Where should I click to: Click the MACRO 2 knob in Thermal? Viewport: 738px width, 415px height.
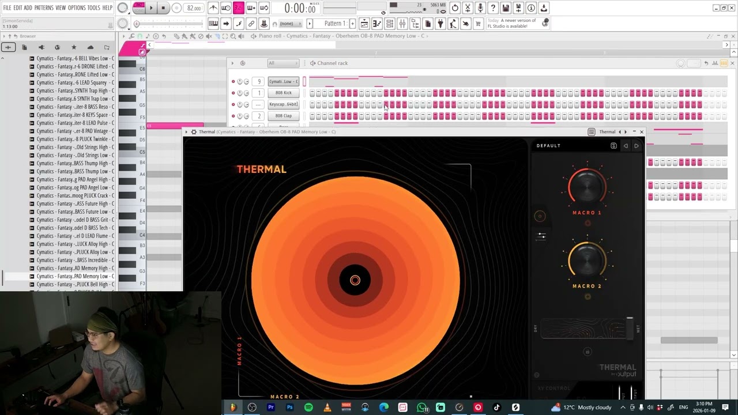point(587,261)
